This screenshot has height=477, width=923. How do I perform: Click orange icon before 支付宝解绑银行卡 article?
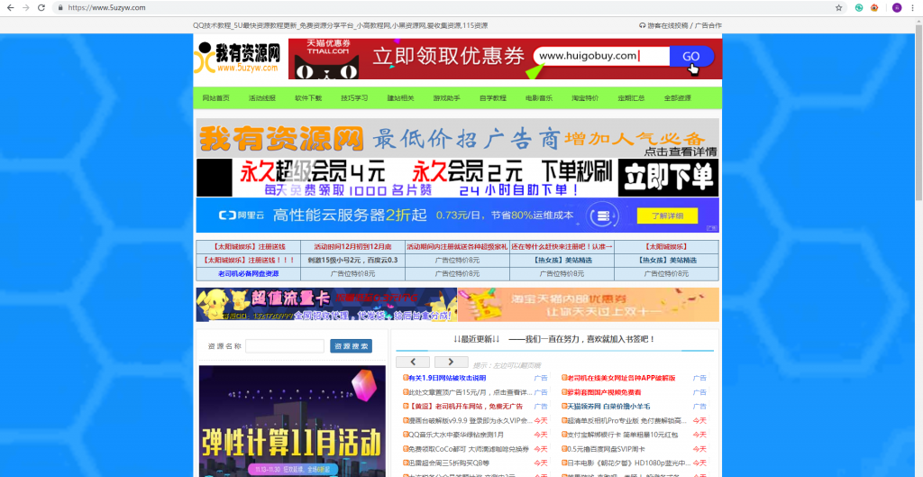click(564, 435)
